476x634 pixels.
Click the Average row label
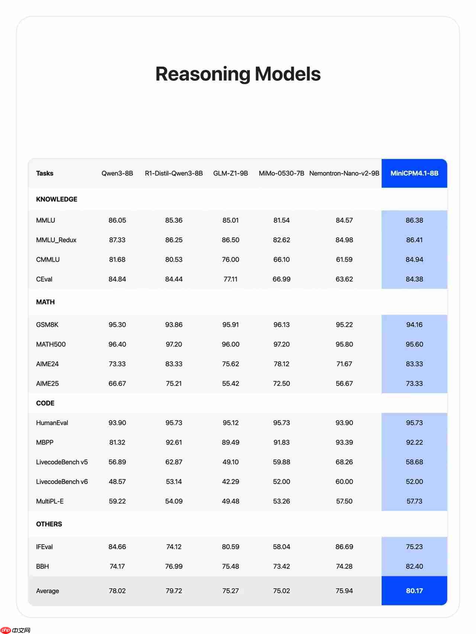tap(48, 591)
